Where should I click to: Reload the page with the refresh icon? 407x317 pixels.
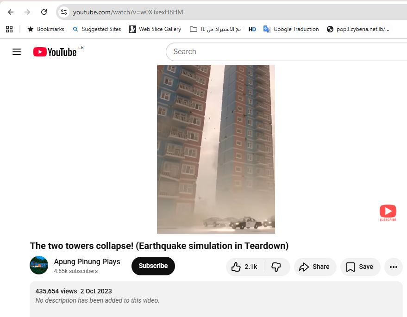click(44, 12)
